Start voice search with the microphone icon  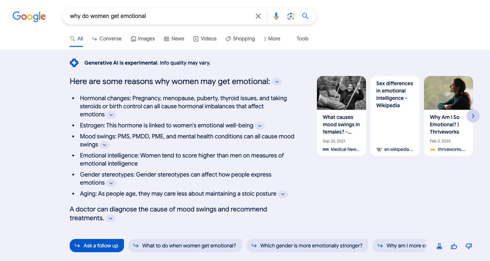(x=276, y=16)
